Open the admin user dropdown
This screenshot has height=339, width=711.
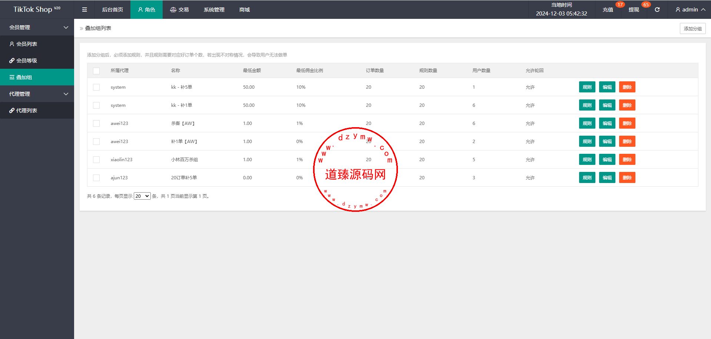[690, 10]
